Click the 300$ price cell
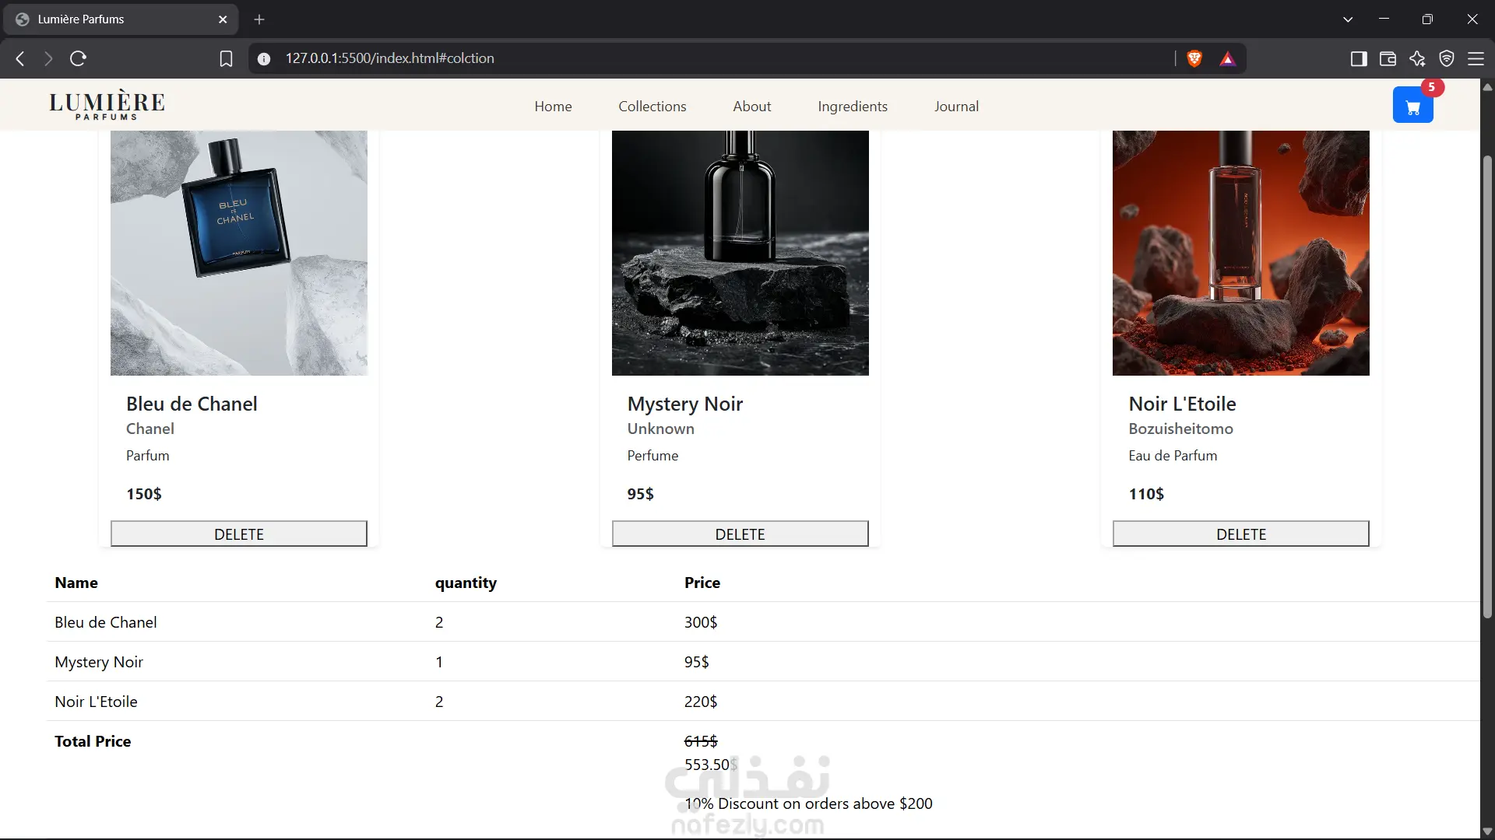The image size is (1495, 840). pyautogui.click(x=701, y=622)
